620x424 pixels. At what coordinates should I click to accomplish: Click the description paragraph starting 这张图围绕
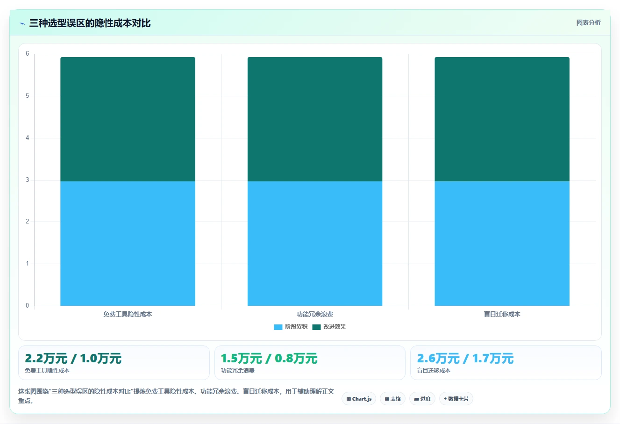pyautogui.click(x=176, y=396)
